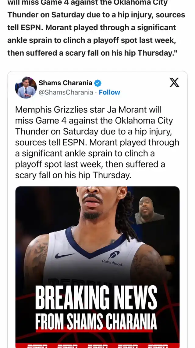Image resolution: width=195 pixels, height=348 pixels.
Task: Follow Shams Charania via the Follow link
Action: 109,92
